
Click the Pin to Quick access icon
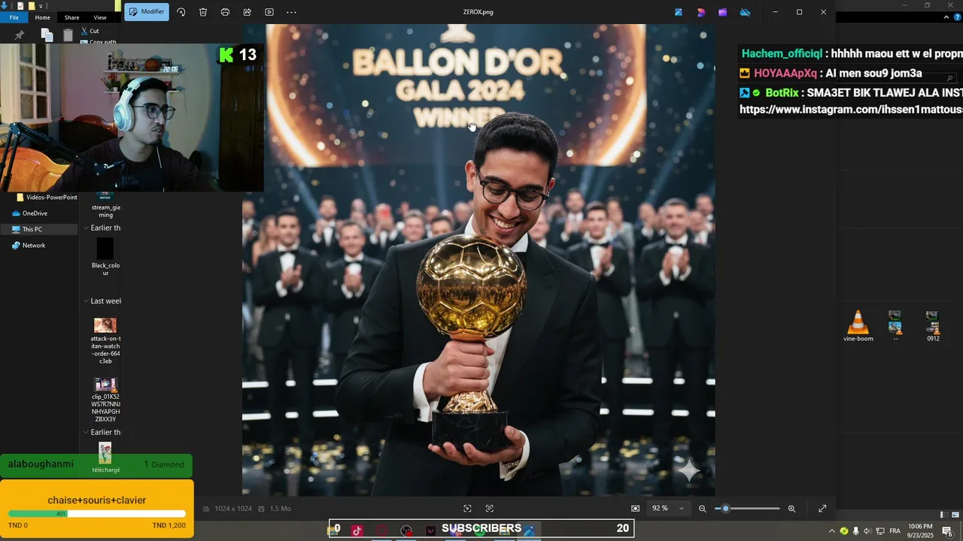[19, 35]
